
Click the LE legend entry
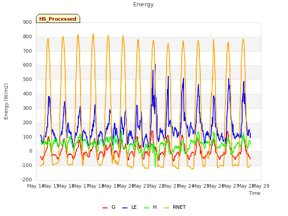[x=130, y=207]
